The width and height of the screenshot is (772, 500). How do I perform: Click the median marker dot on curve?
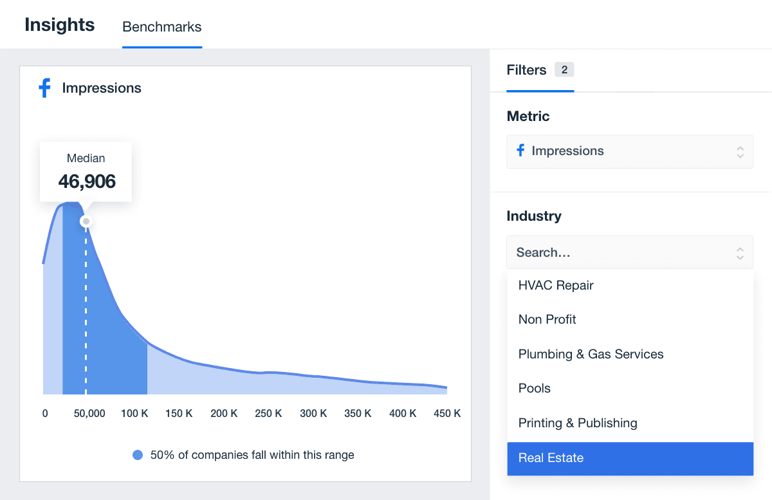coord(86,221)
